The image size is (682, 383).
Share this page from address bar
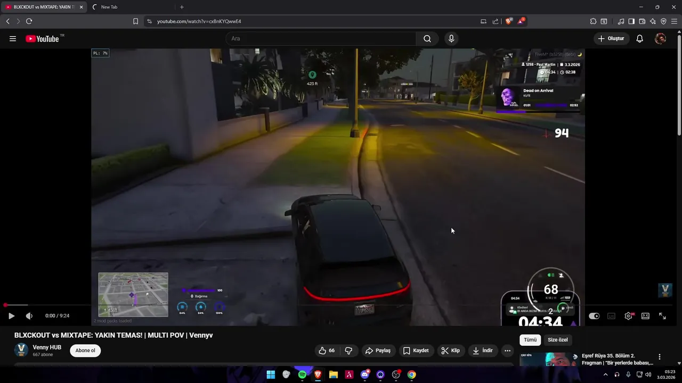[496, 21]
